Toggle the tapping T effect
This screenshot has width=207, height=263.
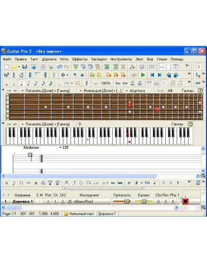click(x=163, y=183)
